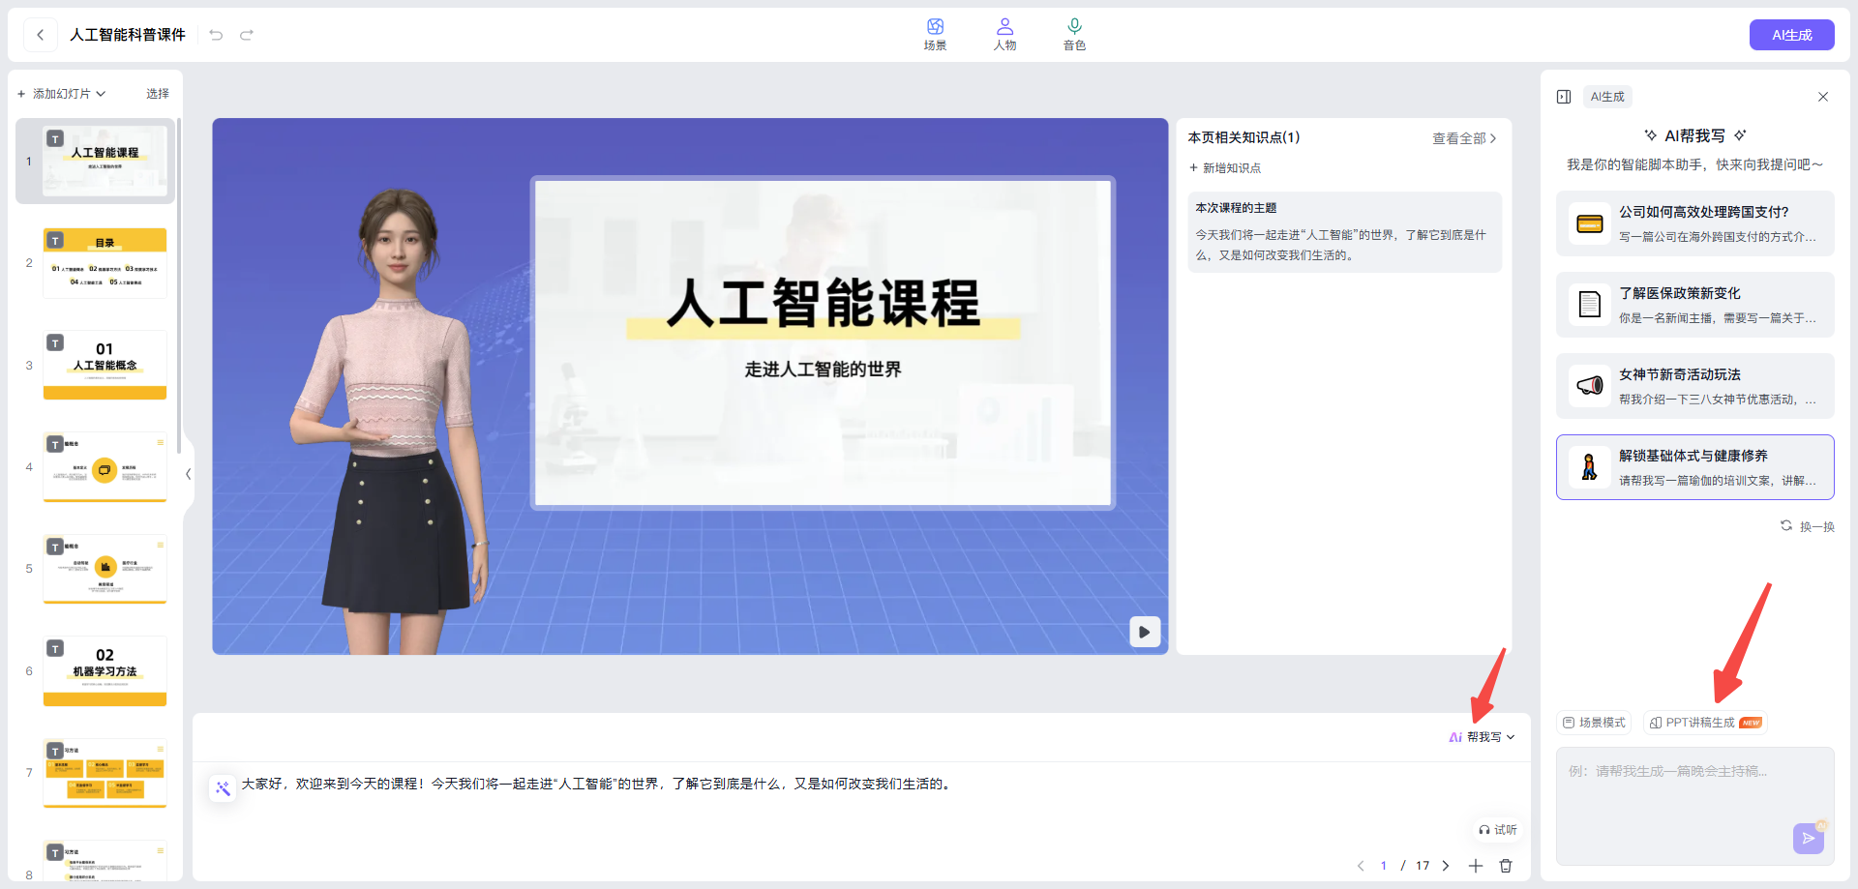Collapse the AI panel using its sidebar toggle icon
This screenshot has width=1858, height=889.
pos(1563,96)
